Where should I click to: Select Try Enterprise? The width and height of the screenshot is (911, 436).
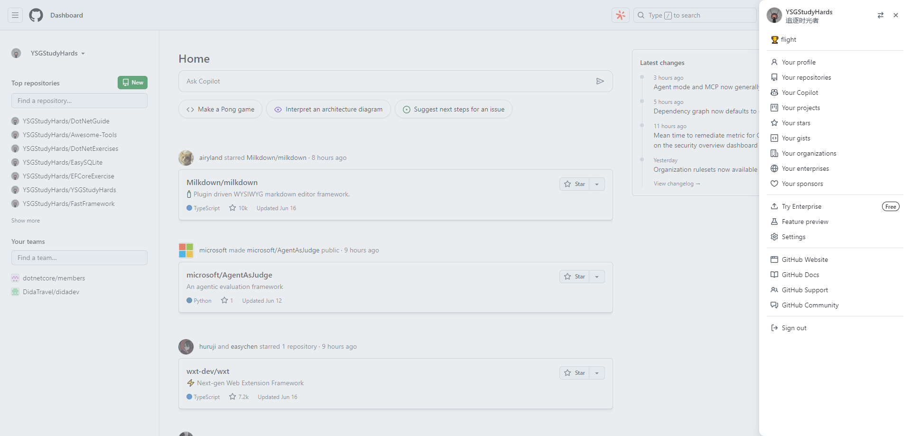coord(835,206)
